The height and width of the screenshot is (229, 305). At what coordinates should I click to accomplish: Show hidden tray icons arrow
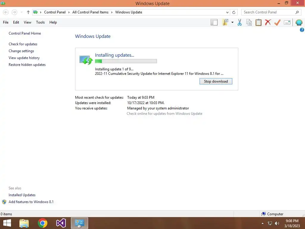pyautogui.click(x=262, y=223)
